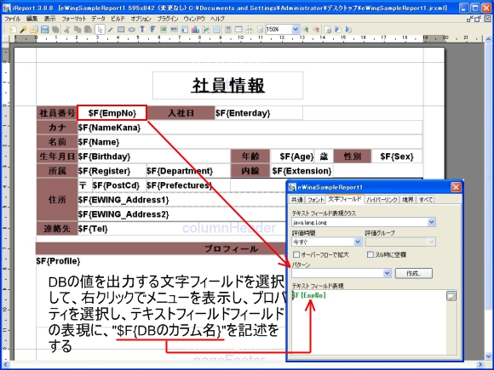The height and width of the screenshot is (370, 494).
Task: Open the java.lang.Long class dropdown
Action: coord(431,222)
